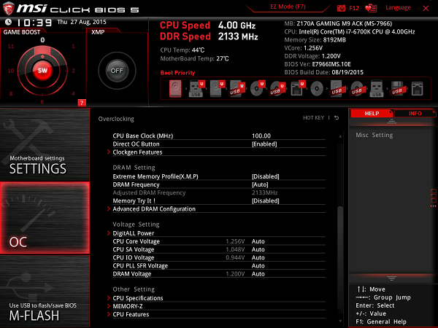Click the scrollbar down arrow
The height and width of the screenshot is (328, 438).
[340, 321]
